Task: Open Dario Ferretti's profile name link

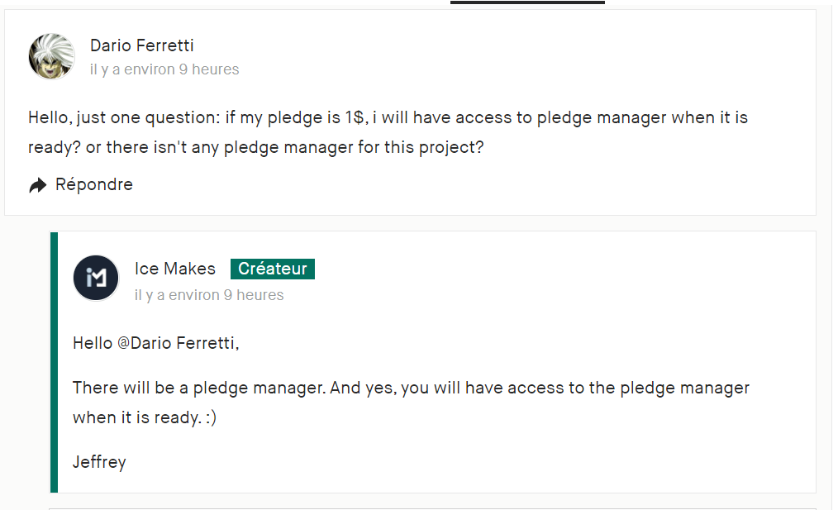Action: (x=141, y=45)
